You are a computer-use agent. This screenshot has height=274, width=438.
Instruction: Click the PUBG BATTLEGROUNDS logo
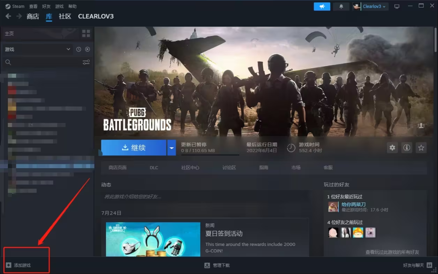pyautogui.click(x=137, y=120)
